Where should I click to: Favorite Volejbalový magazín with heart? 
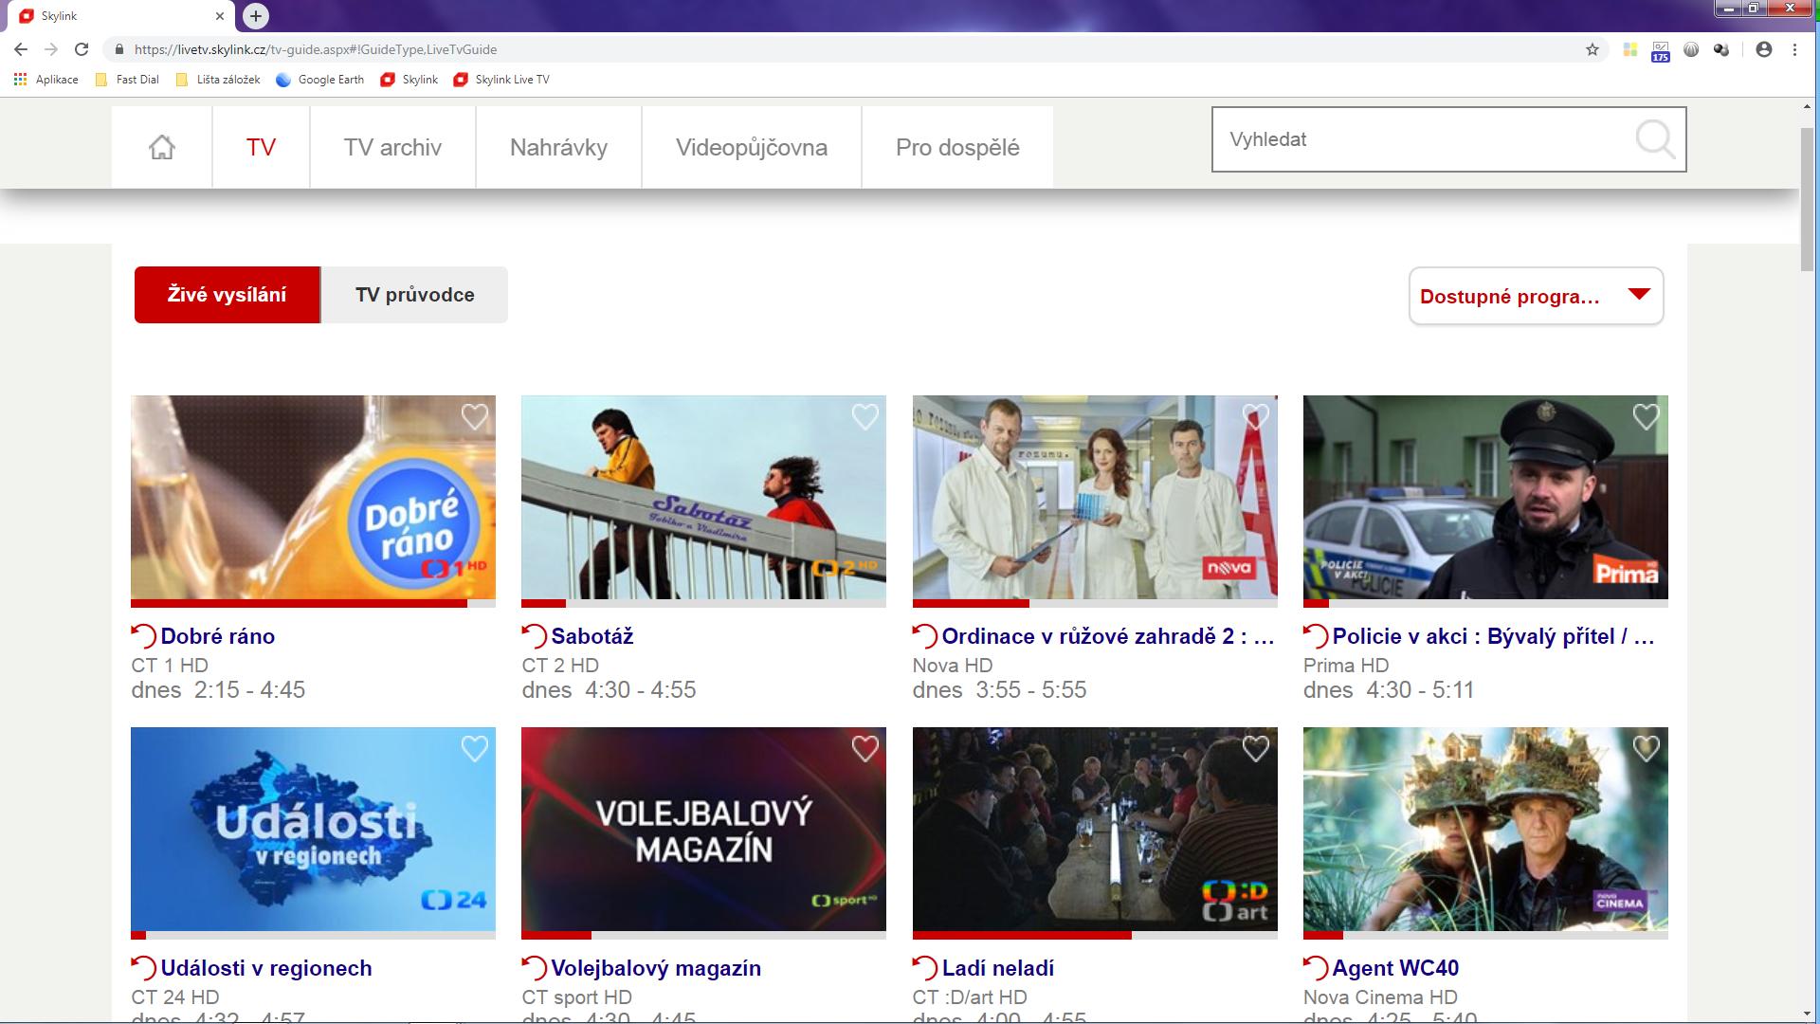[865, 748]
